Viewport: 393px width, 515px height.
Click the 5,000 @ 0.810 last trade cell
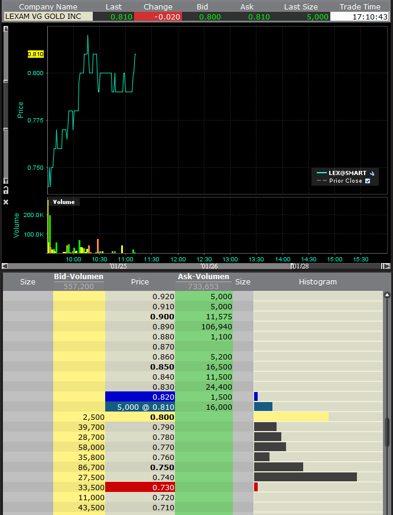tap(139, 407)
